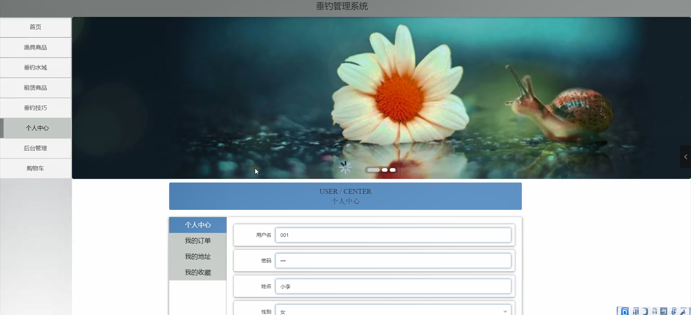This screenshot has height=315, width=691.
Task: Select the 个人中心 tab in user panel
Action: [x=198, y=225]
